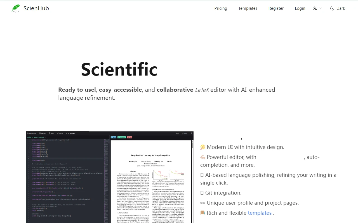This screenshot has width=358, height=223.
Task: Switch the editor to Light theme
Action: [185, 133]
